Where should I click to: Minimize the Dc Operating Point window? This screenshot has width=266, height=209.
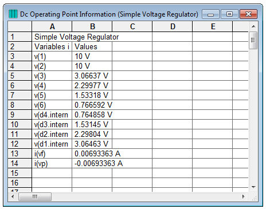(x=210, y=14)
